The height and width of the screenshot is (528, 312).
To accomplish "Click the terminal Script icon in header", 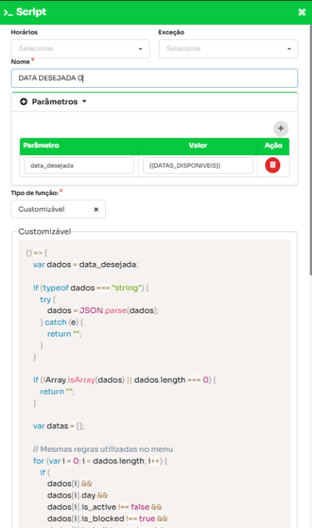I will [x=8, y=13].
